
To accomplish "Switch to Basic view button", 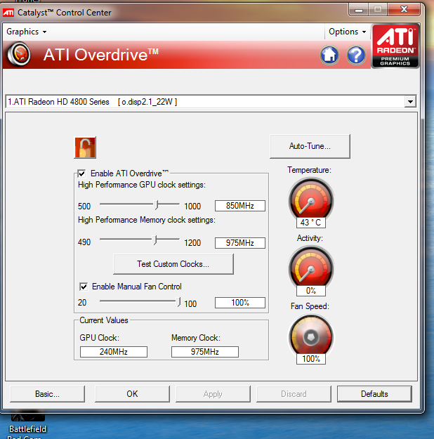I will 48,394.
